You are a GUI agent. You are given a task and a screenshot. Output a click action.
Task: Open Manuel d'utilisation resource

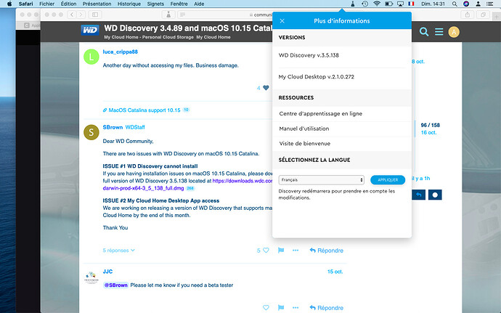(304, 129)
